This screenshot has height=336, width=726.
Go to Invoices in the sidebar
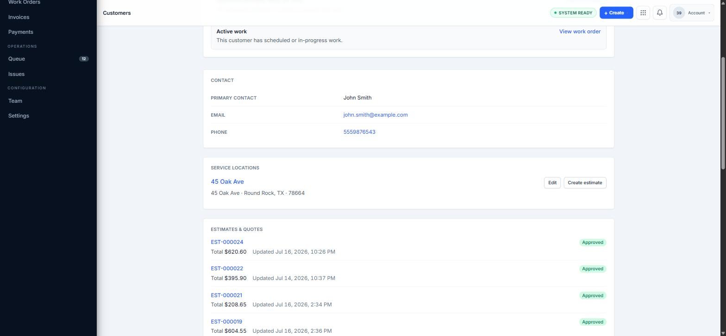[19, 17]
